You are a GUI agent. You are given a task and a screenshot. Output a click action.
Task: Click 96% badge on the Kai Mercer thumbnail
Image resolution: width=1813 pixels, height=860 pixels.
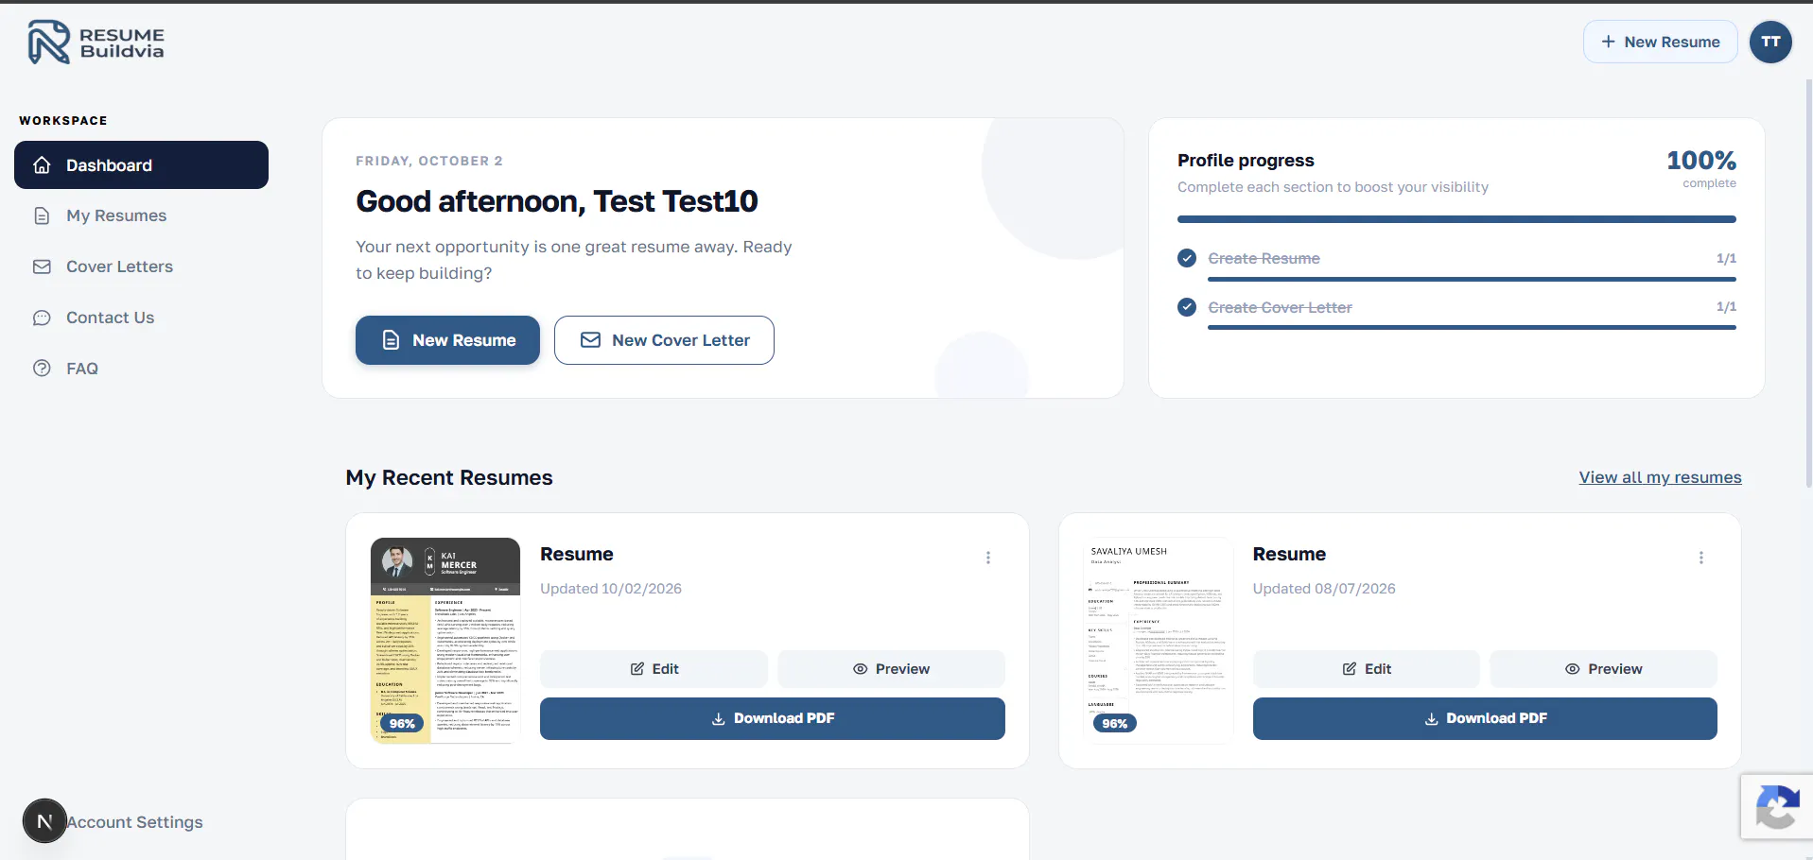[x=402, y=723]
